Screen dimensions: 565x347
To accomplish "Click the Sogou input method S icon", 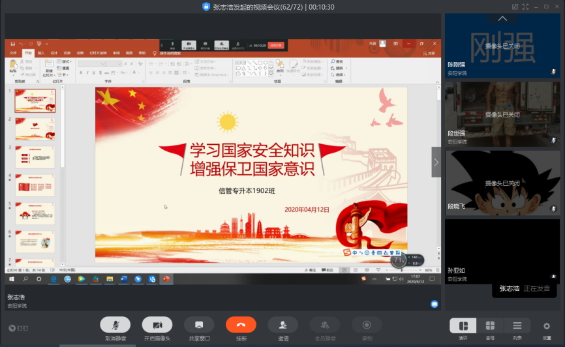I will [346, 252].
